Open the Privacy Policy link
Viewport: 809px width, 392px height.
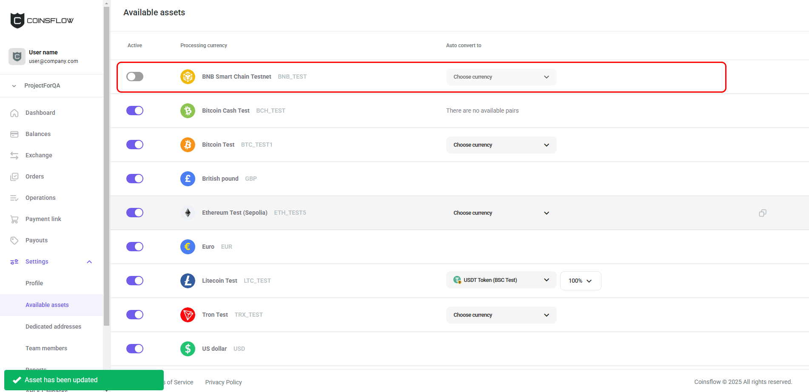[223, 382]
